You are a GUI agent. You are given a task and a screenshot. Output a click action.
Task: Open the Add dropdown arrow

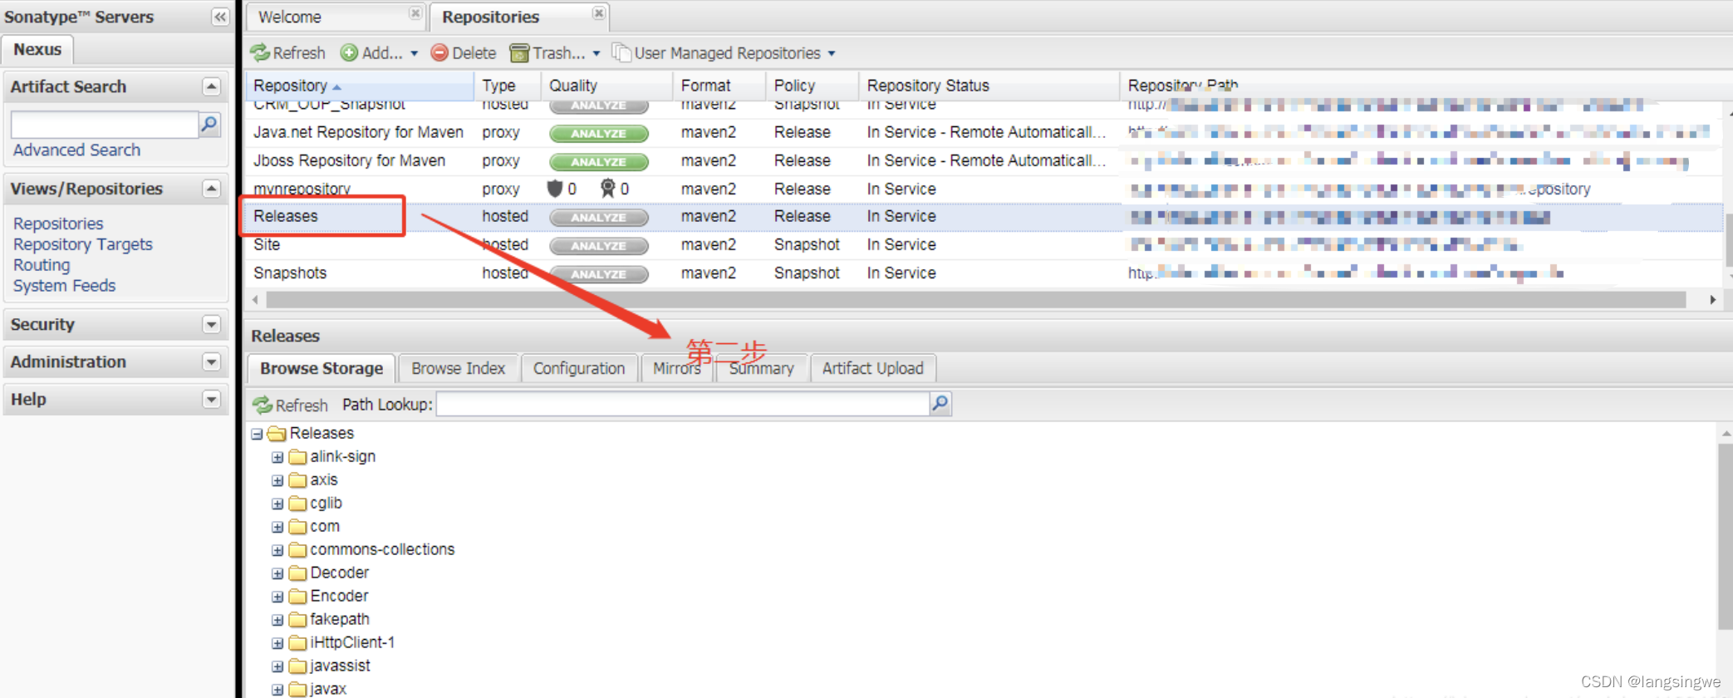414,54
